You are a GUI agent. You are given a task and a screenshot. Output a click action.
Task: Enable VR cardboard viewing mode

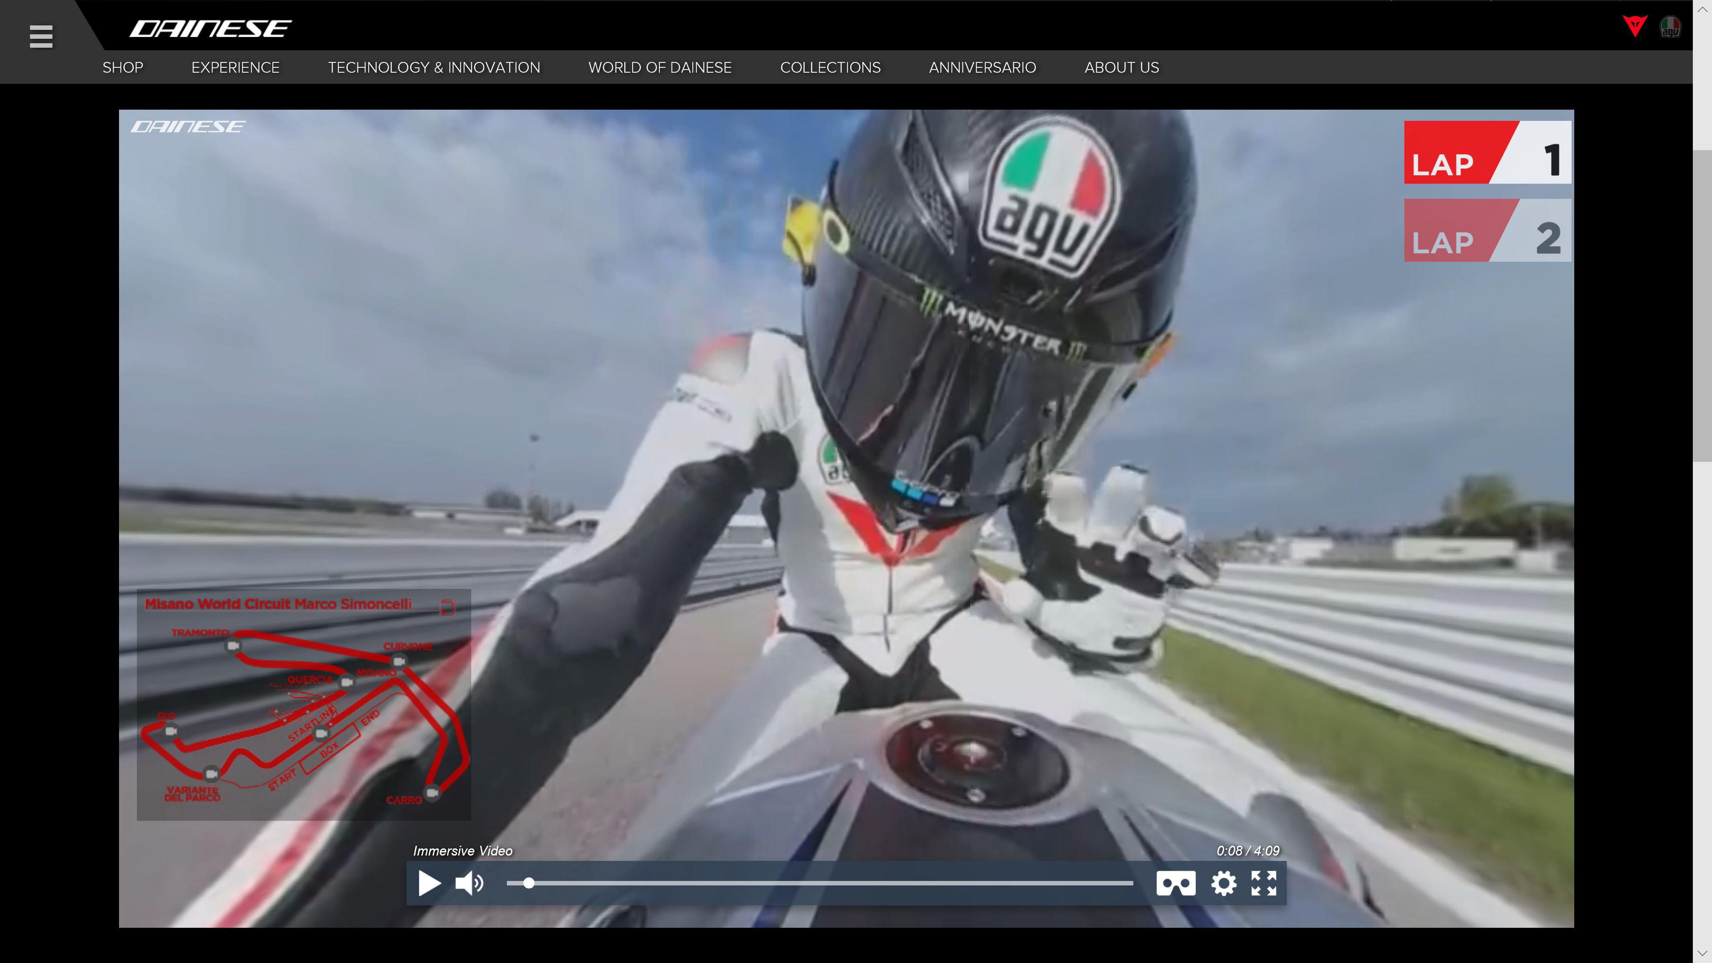(x=1177, y=883)
